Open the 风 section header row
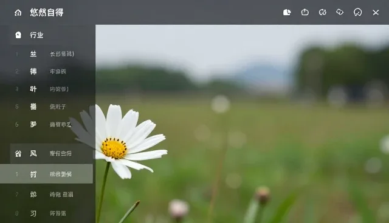 (x=52, y=153)
